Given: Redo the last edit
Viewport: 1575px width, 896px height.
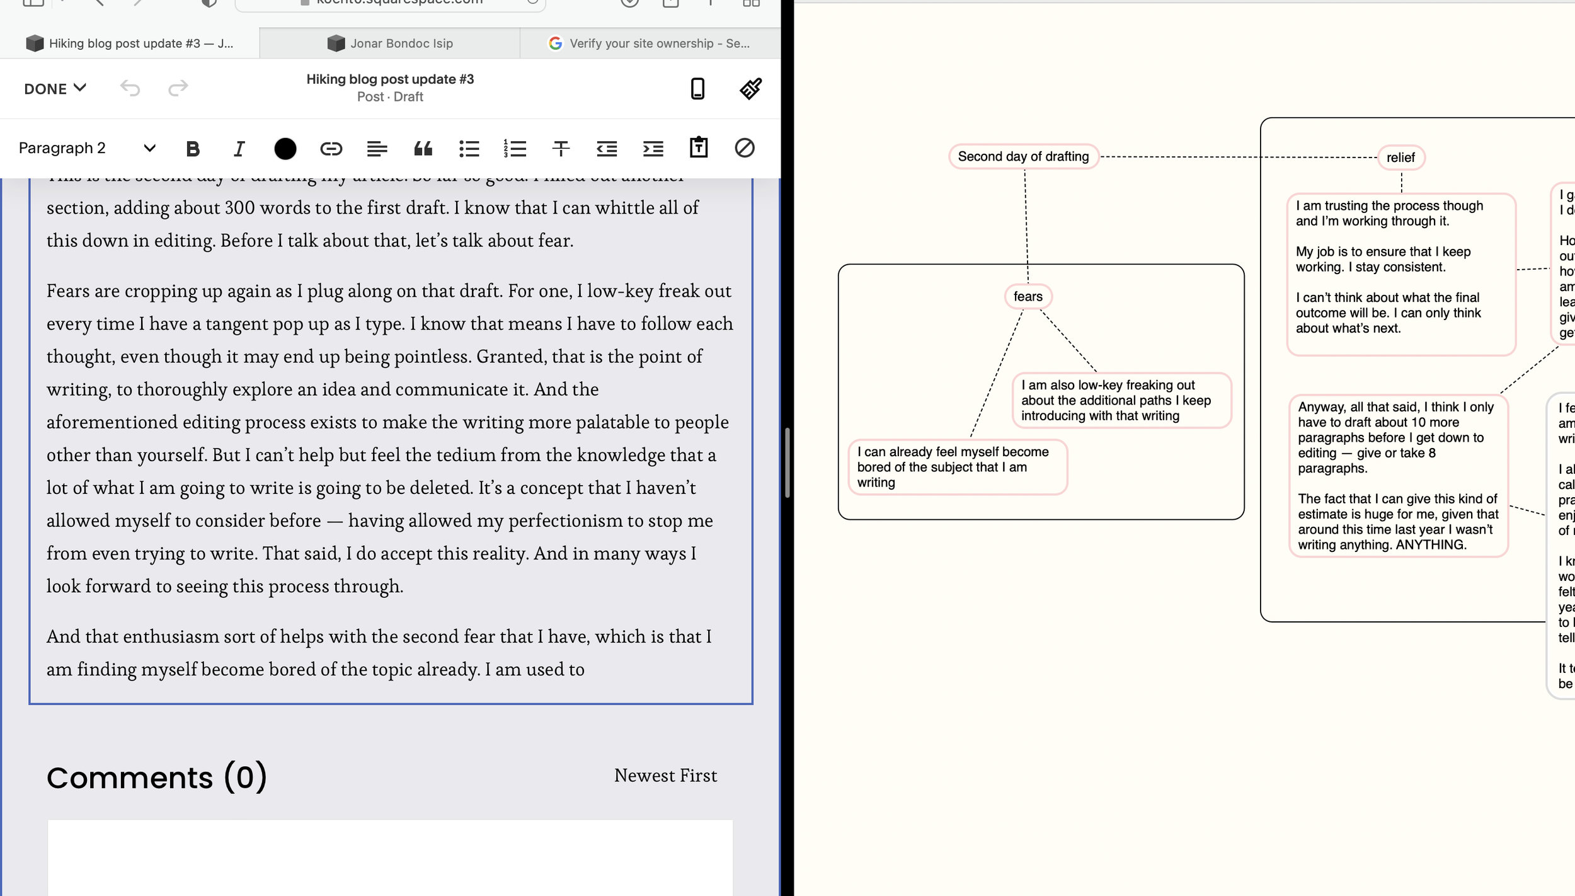Looking at the screenshot, I should (x=178, y=88).
